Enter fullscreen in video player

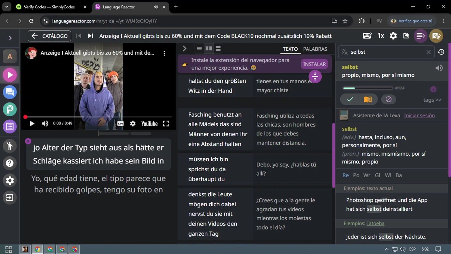click(166, 124)
